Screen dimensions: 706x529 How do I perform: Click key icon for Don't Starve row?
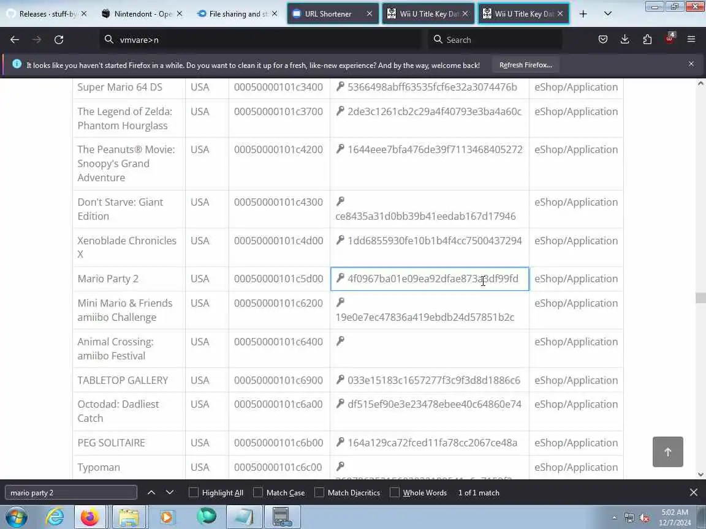[x=340, y=201]
